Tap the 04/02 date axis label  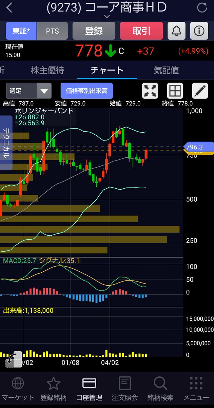pyautogui.click(x=110, y=363)
